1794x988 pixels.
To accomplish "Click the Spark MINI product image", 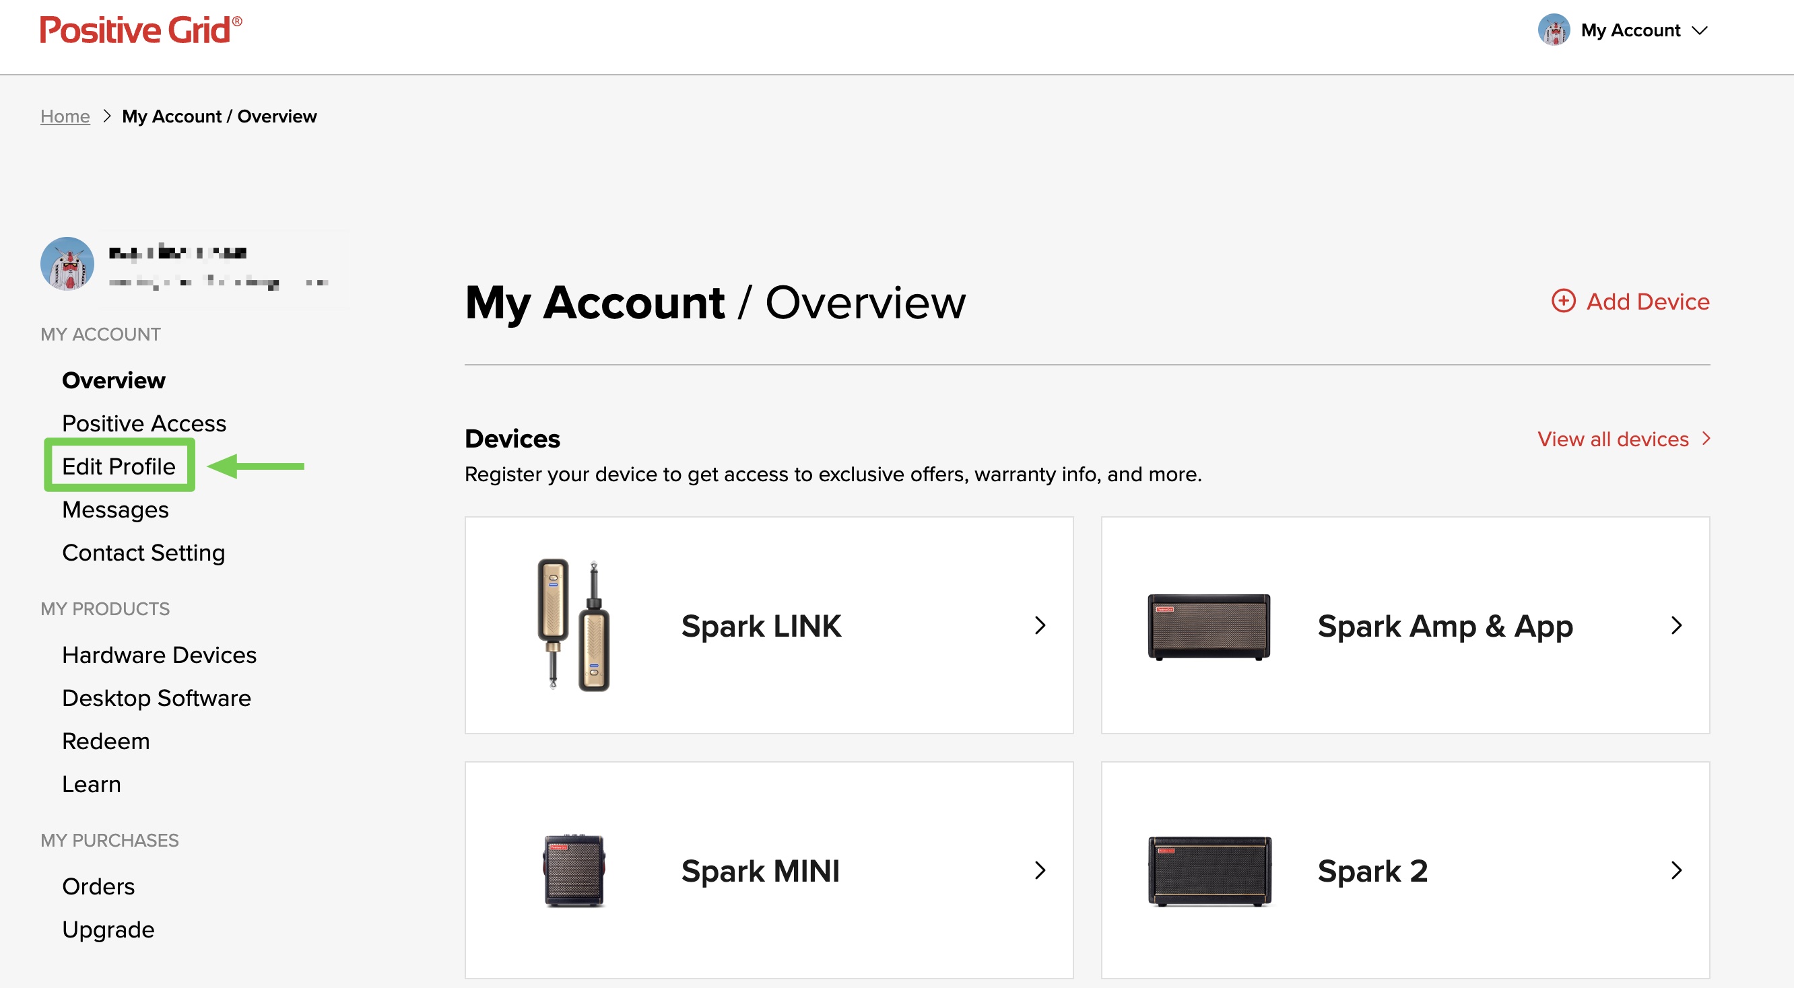I will [574, 870].
